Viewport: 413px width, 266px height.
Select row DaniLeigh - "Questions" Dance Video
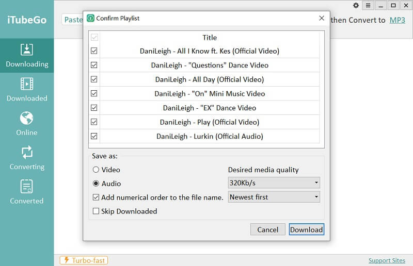click(x=210, y=65)
